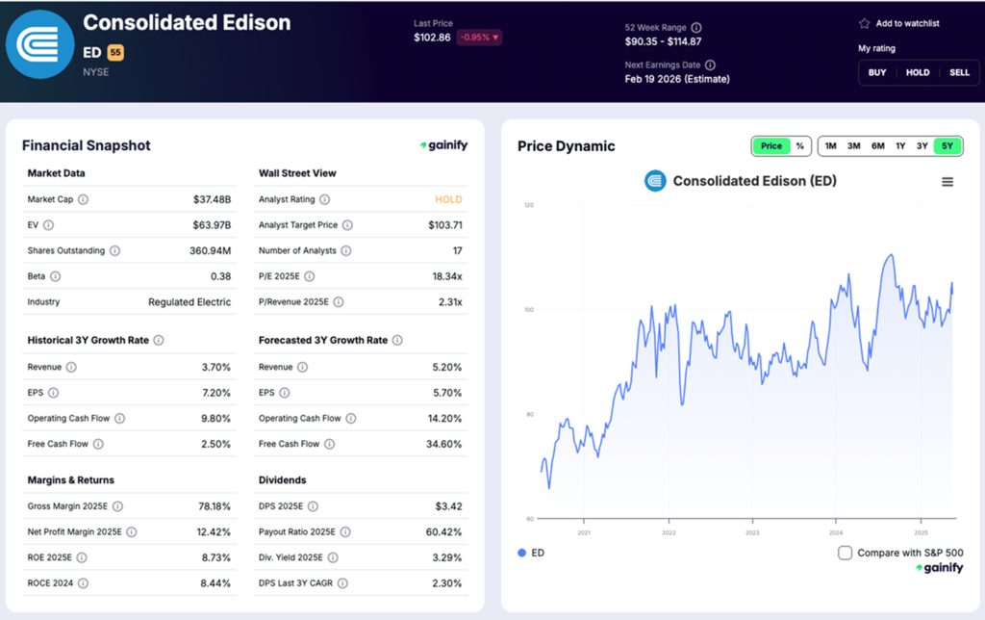Select the 1Y timeframe
The width and height of the screenshot is (985, 620).
tap(899, 145)
